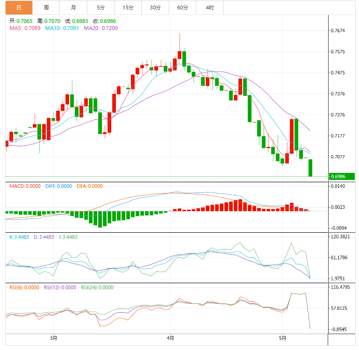Screen dimensions: 359x350
Task: Click the DIFF:0.0000 indicator label
Action: (x=58, y=186)
